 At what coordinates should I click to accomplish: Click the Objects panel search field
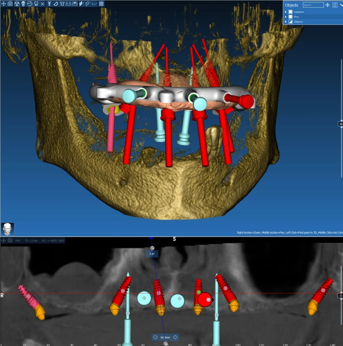313,5
